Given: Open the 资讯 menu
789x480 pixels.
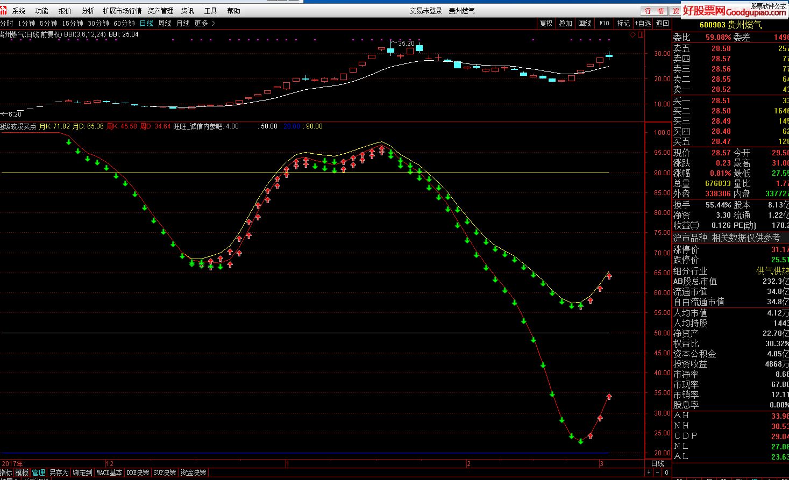Looking at the screenshot, I should pos(188,11).
